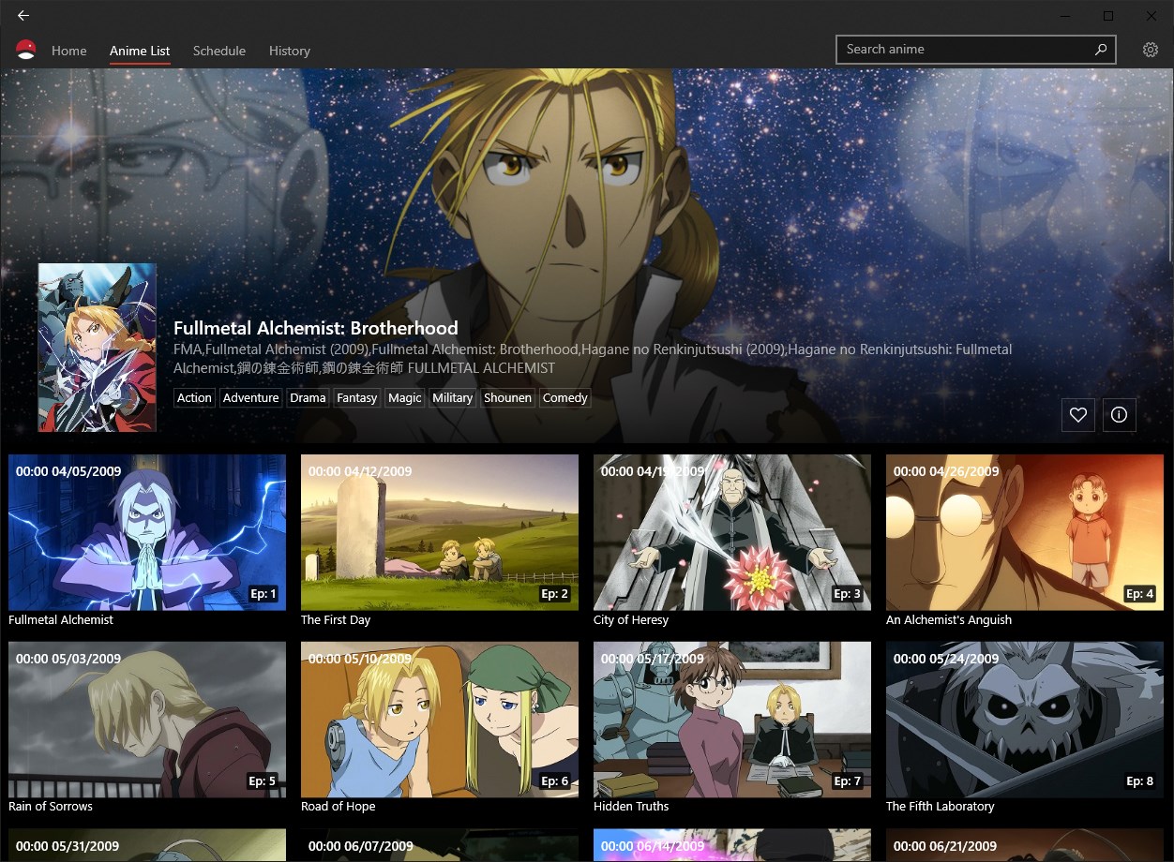The image size is (1174, 862).
Task: Add anime to favorites with heart icon
Action: [1078, 415]
